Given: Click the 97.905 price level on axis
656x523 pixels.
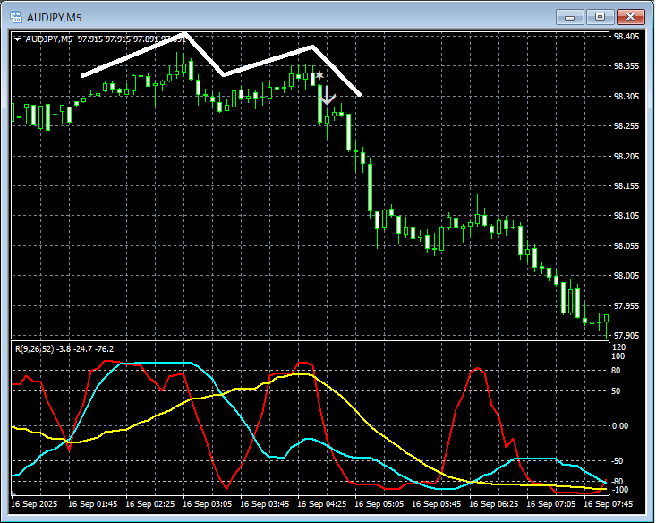Looking at the screenshot, I should tap(626, 335).
